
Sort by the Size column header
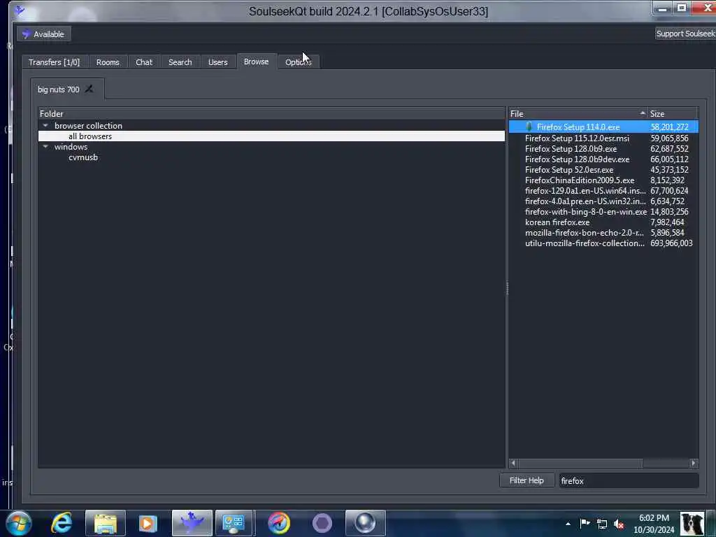673,114
